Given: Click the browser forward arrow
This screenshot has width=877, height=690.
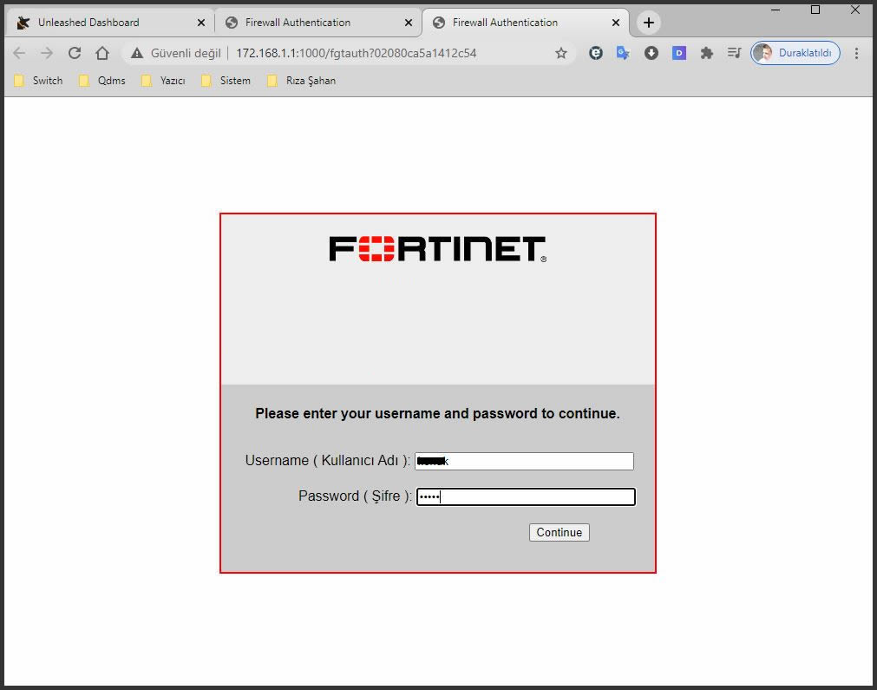Looking at the screenshot, I should [47, 53].
